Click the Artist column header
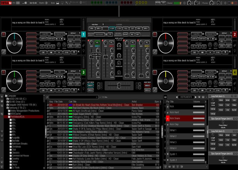 coord(134,102)
